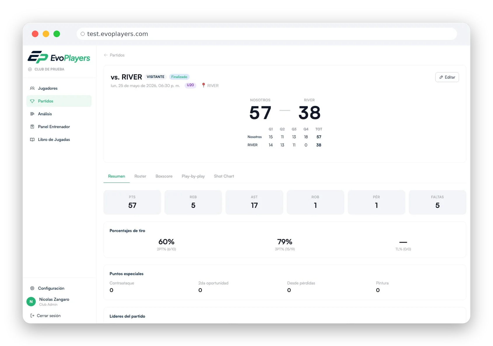This screenshot has height=346, width=493.
Task: Click the Finalizado status badge
Action: point(179,77)
